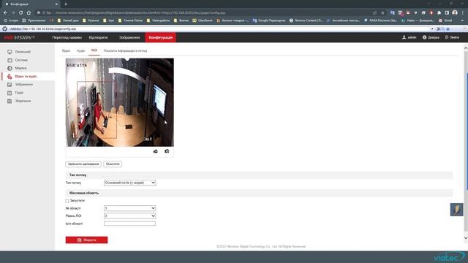The image size is (468, 263).
Task: Click the record icon below the video preview
Action: pos(156,151)
